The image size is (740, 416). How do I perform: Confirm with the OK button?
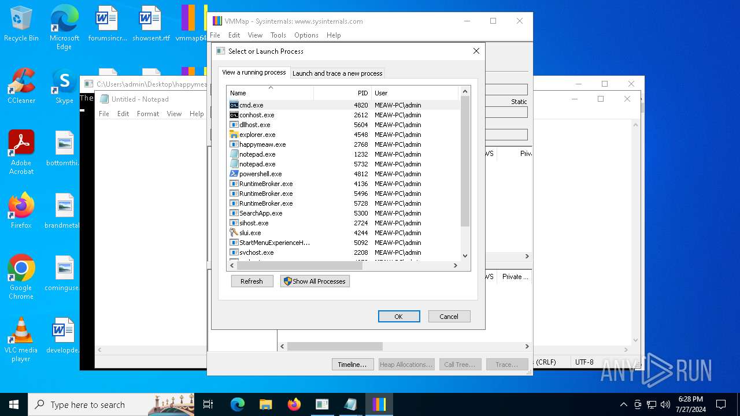tap(399, 317)
